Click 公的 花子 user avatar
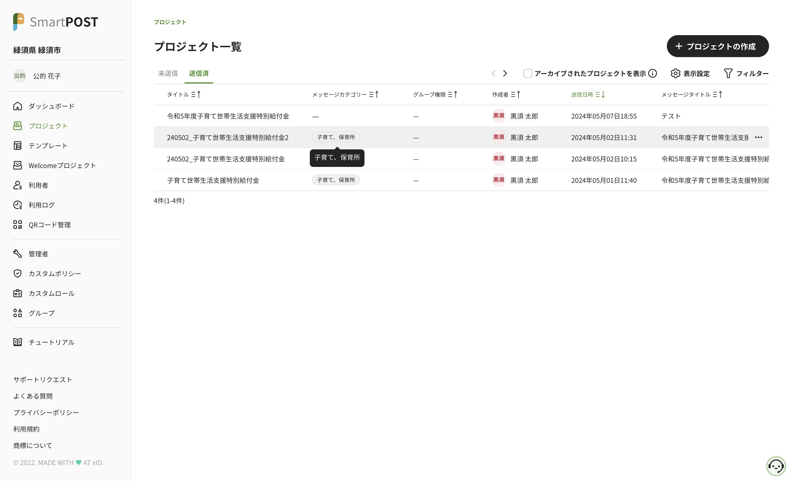The height and width of the screenshot is (481, 791). click(20, 76)
